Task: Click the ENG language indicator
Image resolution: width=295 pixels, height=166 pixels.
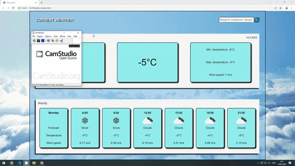Action: point(274,163)
